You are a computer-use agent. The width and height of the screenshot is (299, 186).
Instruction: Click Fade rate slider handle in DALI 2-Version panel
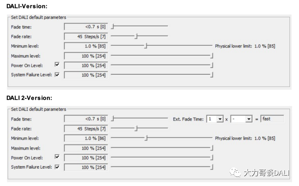click(x=136, y=129)
